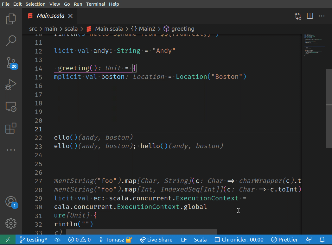The width and height of the screenshot is (332, 245).
Task: Click the Open Changes compare icon
Action: point(298,16)
